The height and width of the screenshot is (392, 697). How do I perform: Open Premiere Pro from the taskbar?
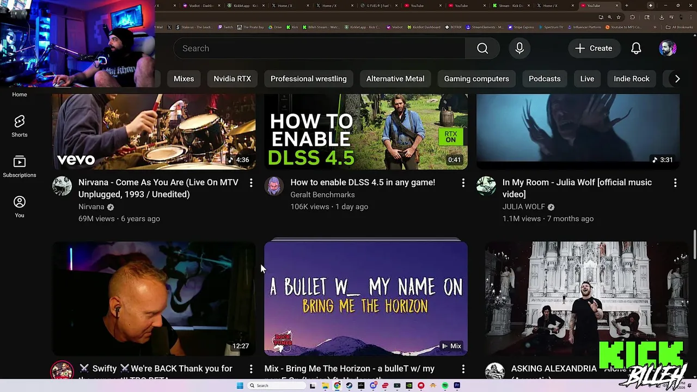[x=457, y=385]
